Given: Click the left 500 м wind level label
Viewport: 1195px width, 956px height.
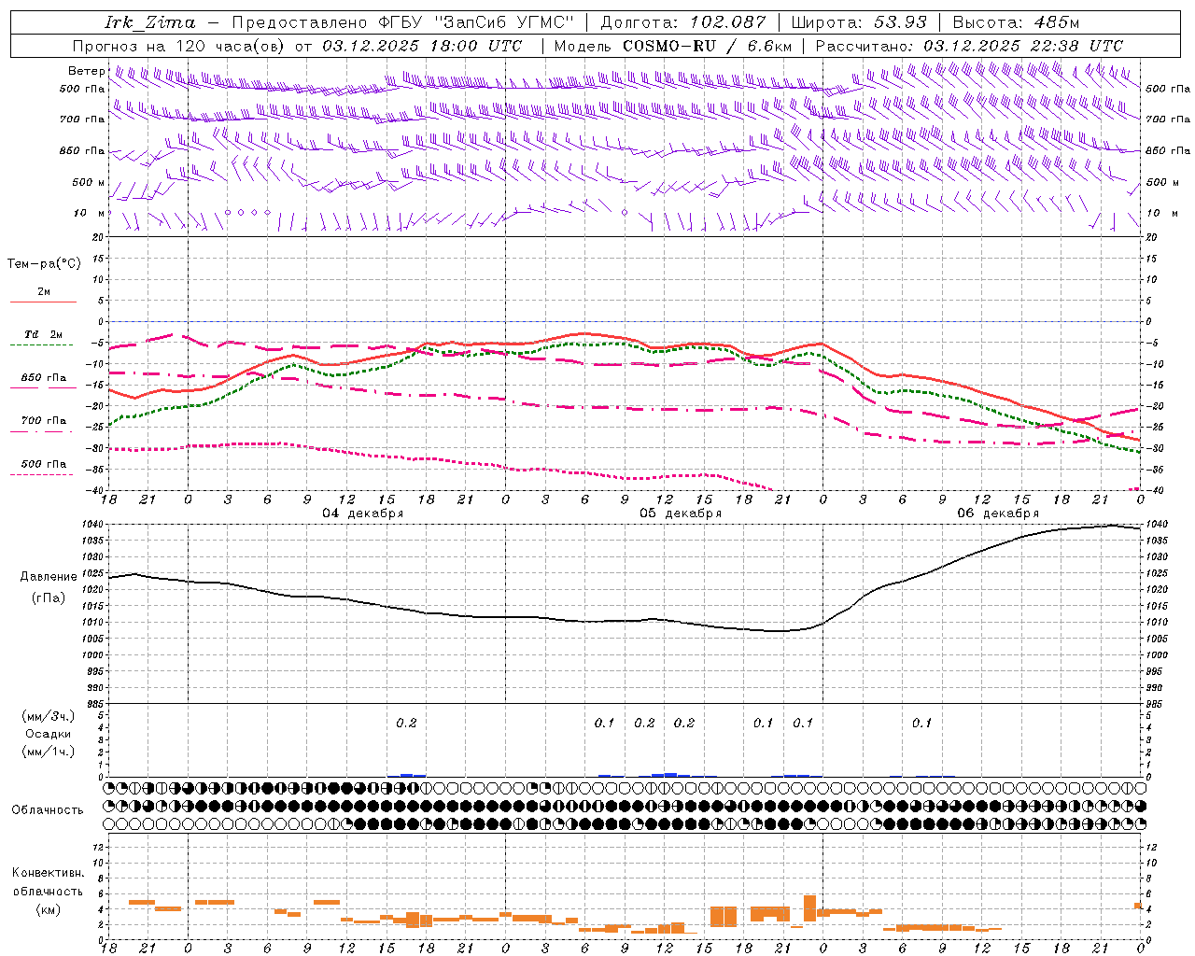Looking at the screenshot, I should [90, 182].
